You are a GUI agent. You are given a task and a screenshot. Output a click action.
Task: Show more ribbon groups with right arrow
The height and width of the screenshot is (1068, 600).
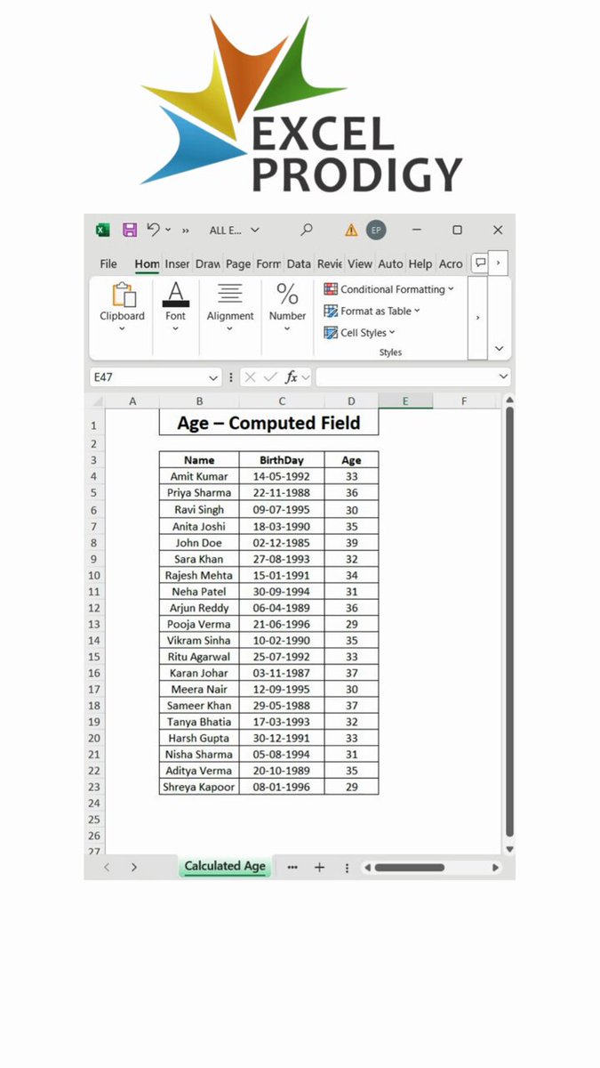tap(478, 318)
